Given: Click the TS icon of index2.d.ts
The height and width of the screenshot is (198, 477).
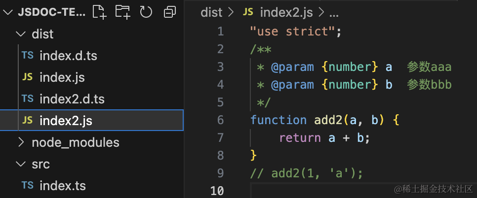Looking at the screenshot, I should [x=28, y=99].
